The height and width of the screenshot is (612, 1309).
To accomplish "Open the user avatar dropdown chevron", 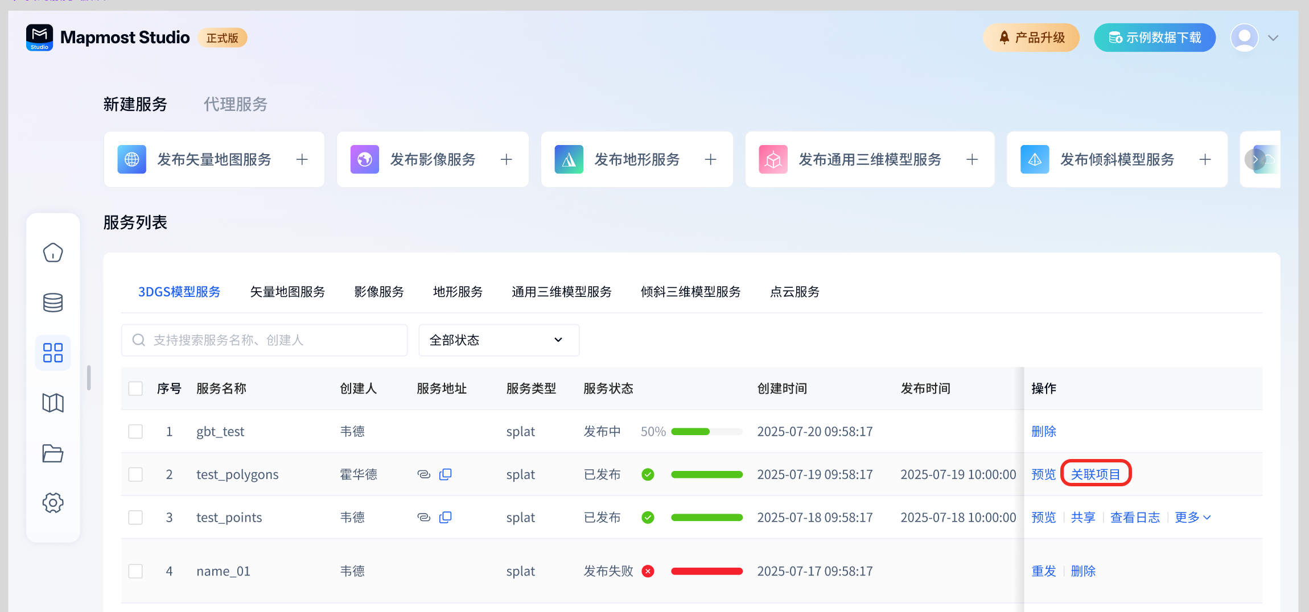I will pos(1273,38).
